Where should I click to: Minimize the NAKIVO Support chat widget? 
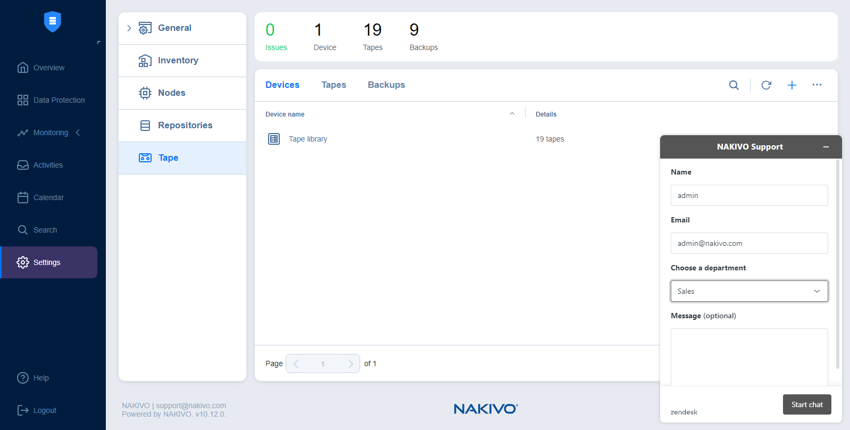[826, 147]
